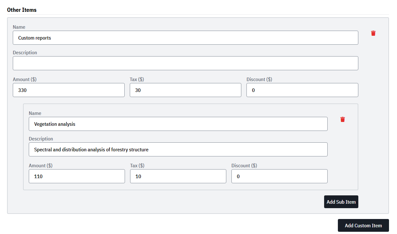Click the Name field containing Custom reports
Screen dimensions: 397x234
185,38
